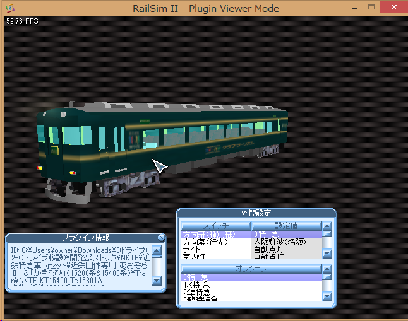Click scroll-down arrow in プラグイン情報 panel
Screen dimensions: 408x321
click(x=157, y=281)
